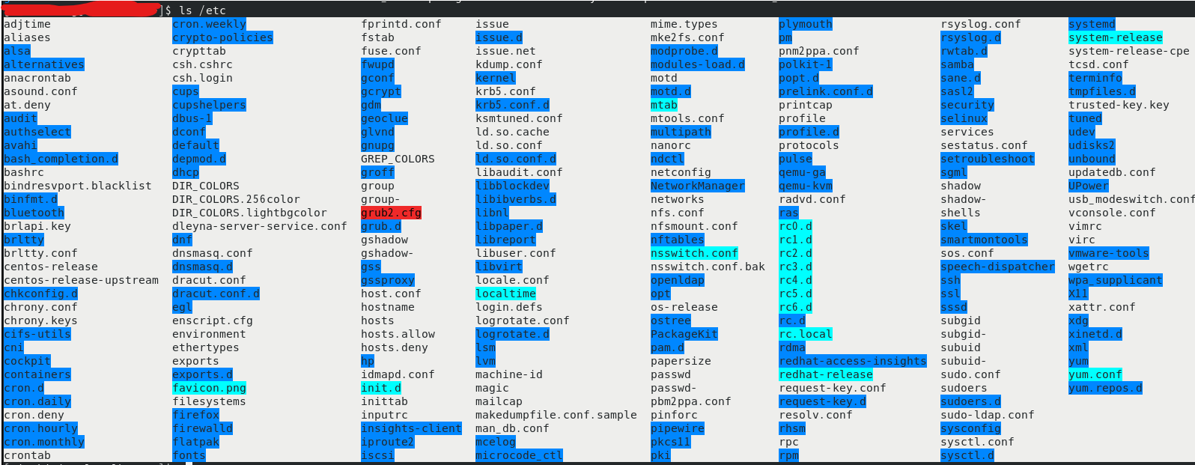Click the prelink.conf.d directory
This screenshot has height=465, width=1195.
point(826,91)
